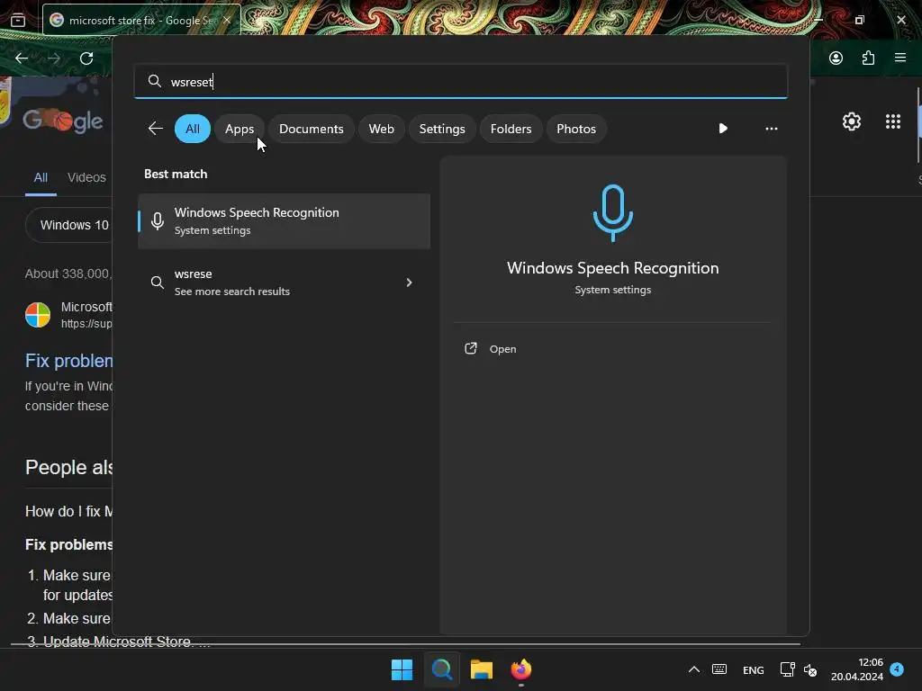Click the large blue microphone icon in preview
Image resolution: width=922 pixels, height=691 pixels.
coord(612,212)
